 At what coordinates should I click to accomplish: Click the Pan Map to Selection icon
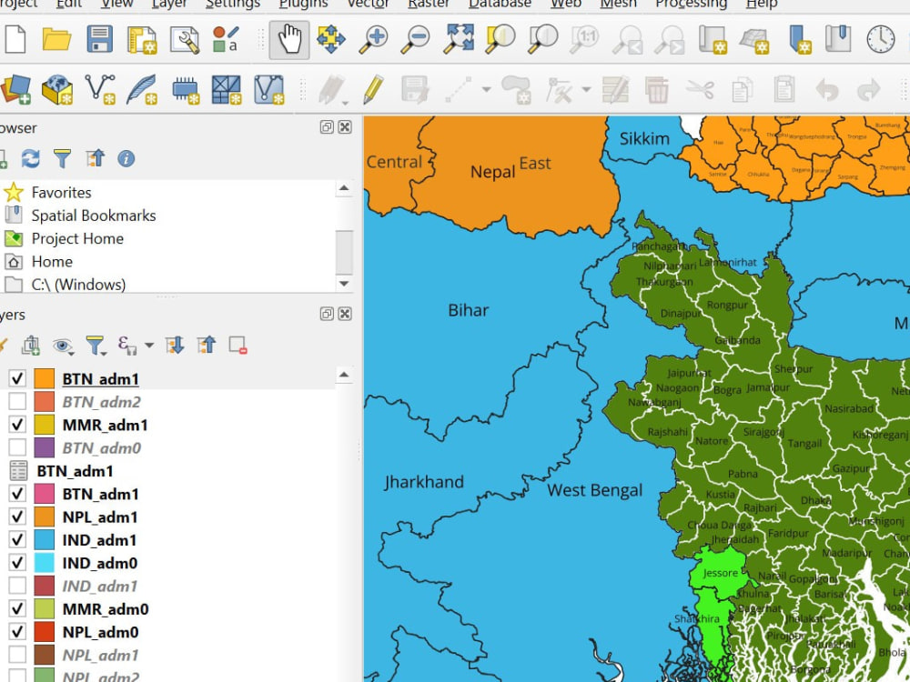click(x=331, y=39)
